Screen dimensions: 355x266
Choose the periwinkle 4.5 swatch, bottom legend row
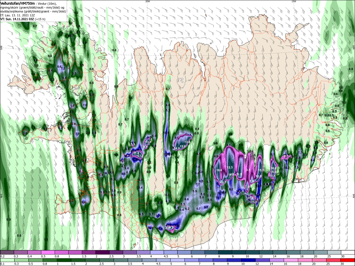163,260
